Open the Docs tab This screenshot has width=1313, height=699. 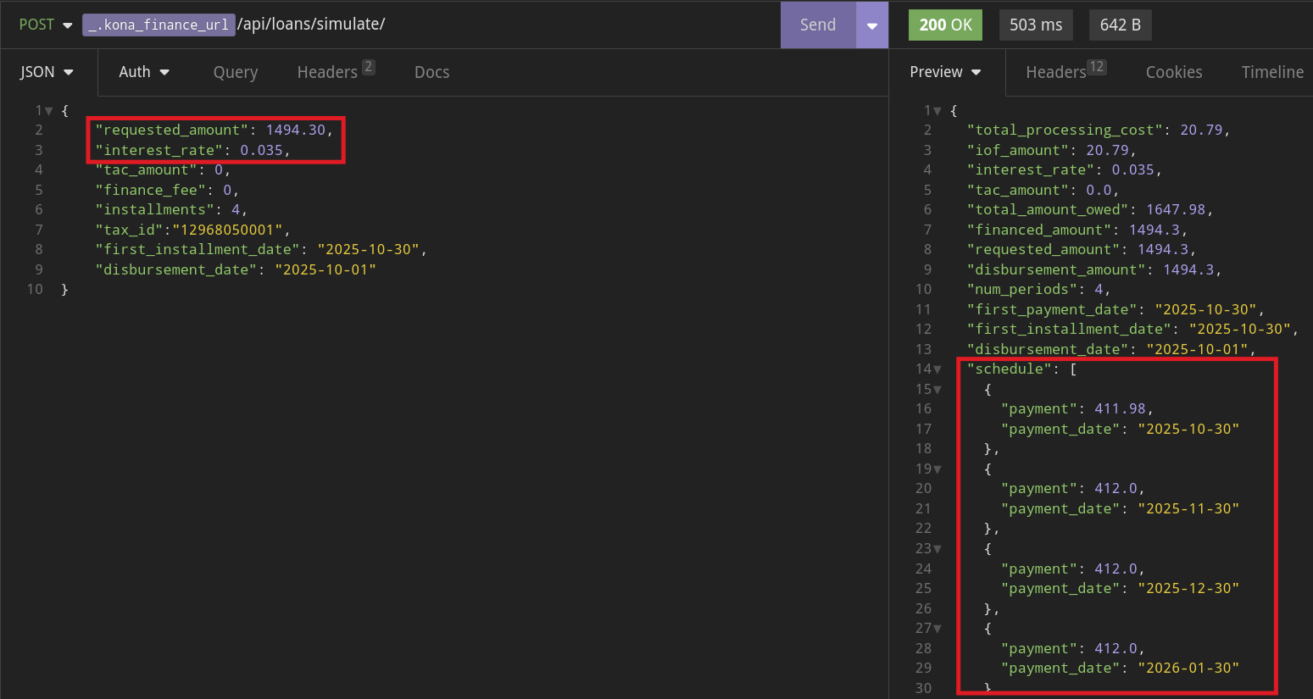point(432,72)
